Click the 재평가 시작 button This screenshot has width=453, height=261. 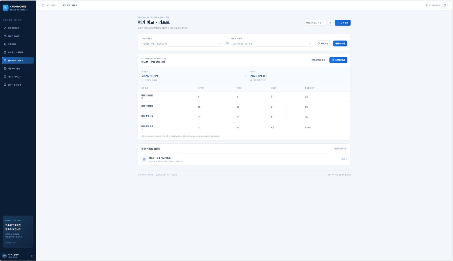point(340,44)
